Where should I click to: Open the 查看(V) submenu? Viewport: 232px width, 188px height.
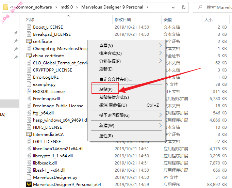127,46
